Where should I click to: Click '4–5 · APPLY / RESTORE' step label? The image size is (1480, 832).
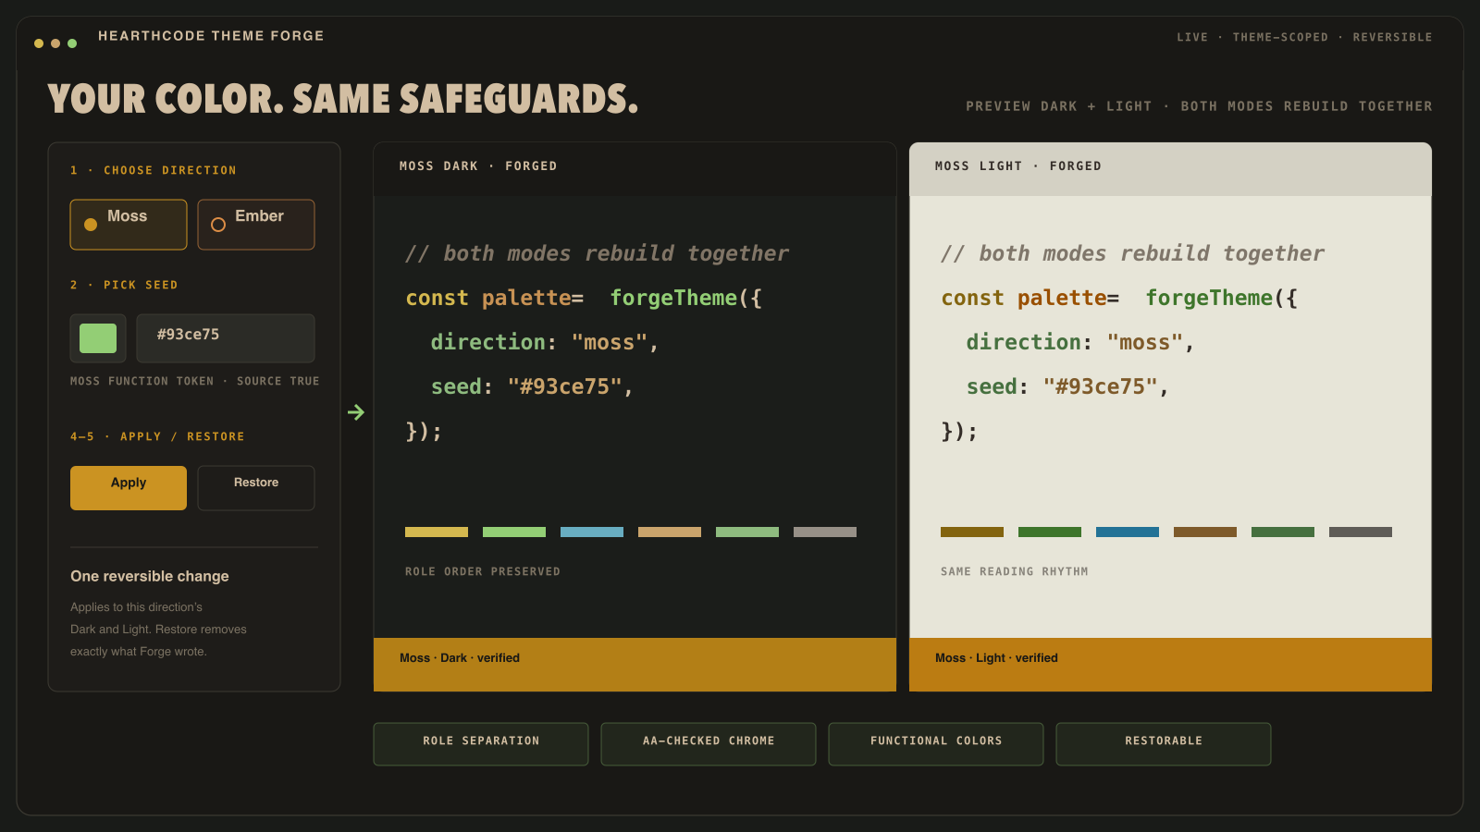tap(157, 436)
